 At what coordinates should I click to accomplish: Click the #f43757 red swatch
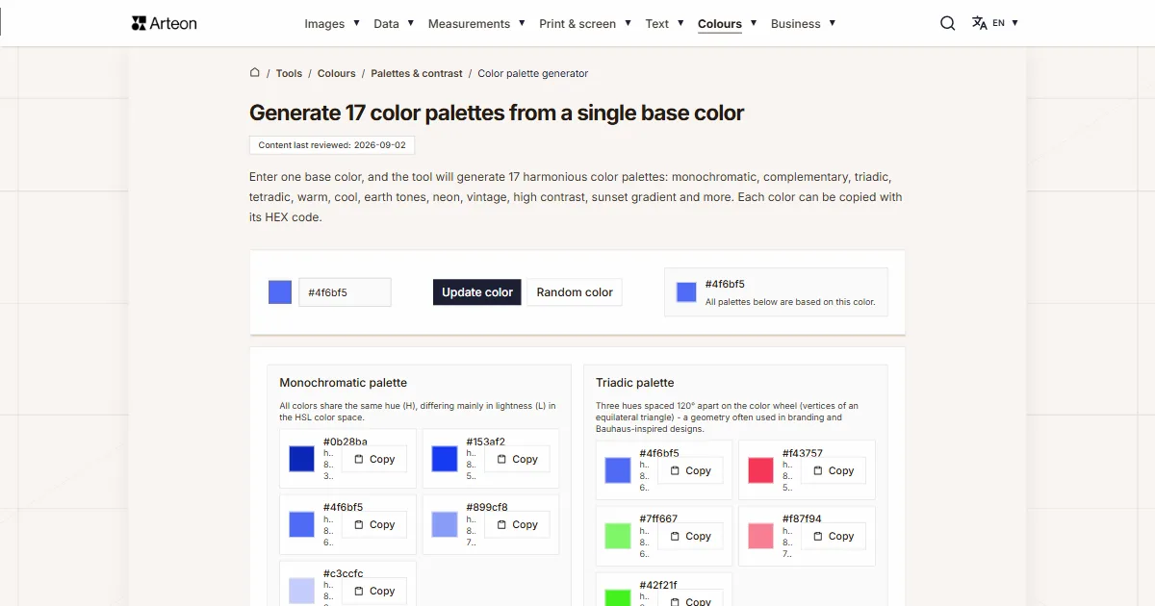coord(761,470)
